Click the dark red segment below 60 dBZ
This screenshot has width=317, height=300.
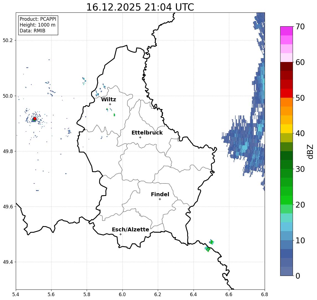point(287,66)
